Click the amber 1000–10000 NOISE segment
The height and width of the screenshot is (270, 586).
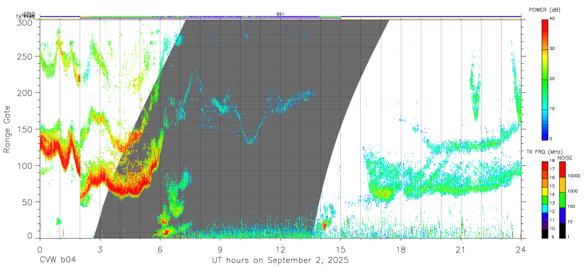coord(562,185)
